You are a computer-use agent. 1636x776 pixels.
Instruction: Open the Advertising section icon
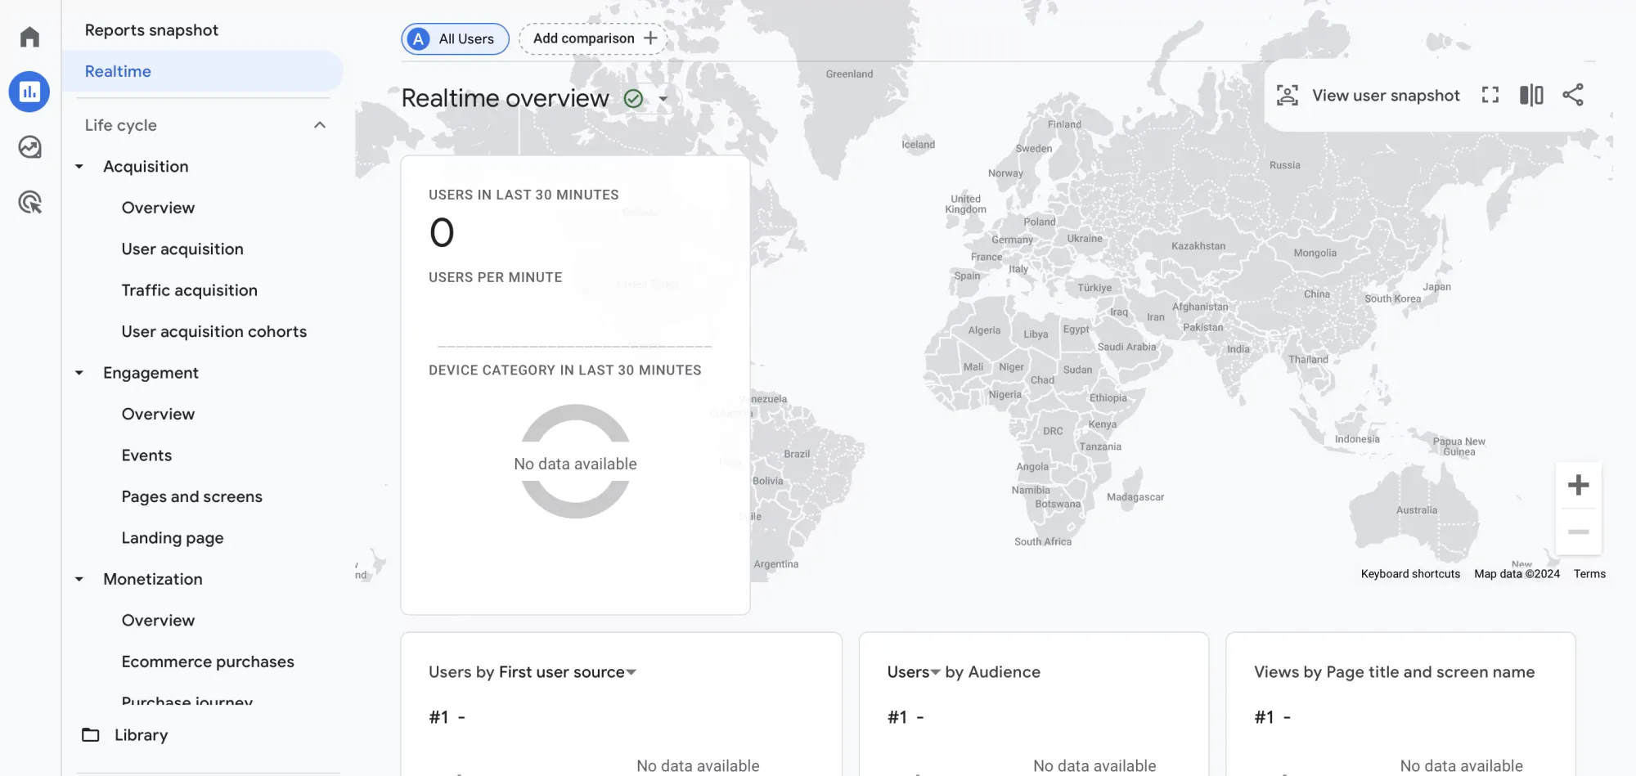[29, 201]
